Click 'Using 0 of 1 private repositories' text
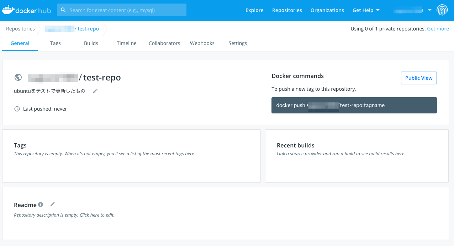This screenshot has width=454, height=246. click(388, 29)
